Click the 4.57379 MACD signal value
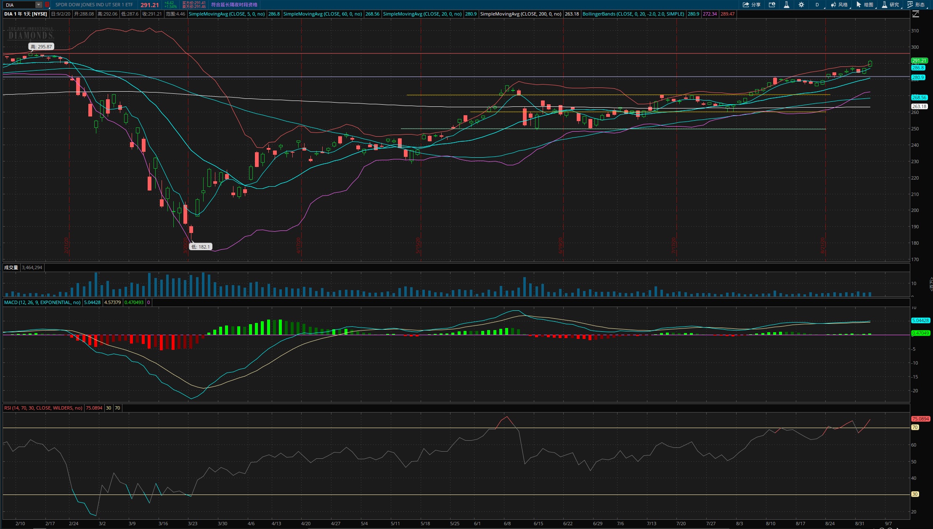933x529 pixels. tap(112, 302)
